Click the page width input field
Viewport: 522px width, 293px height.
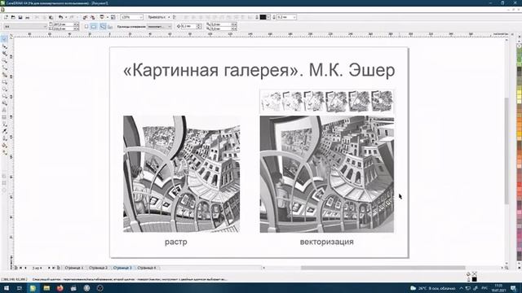coord(64,24)
